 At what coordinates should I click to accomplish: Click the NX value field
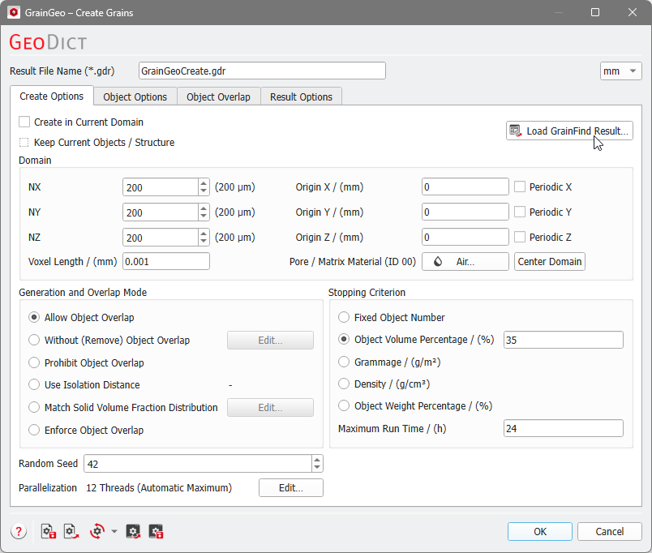pyautogui.click(x=161, y=187)
